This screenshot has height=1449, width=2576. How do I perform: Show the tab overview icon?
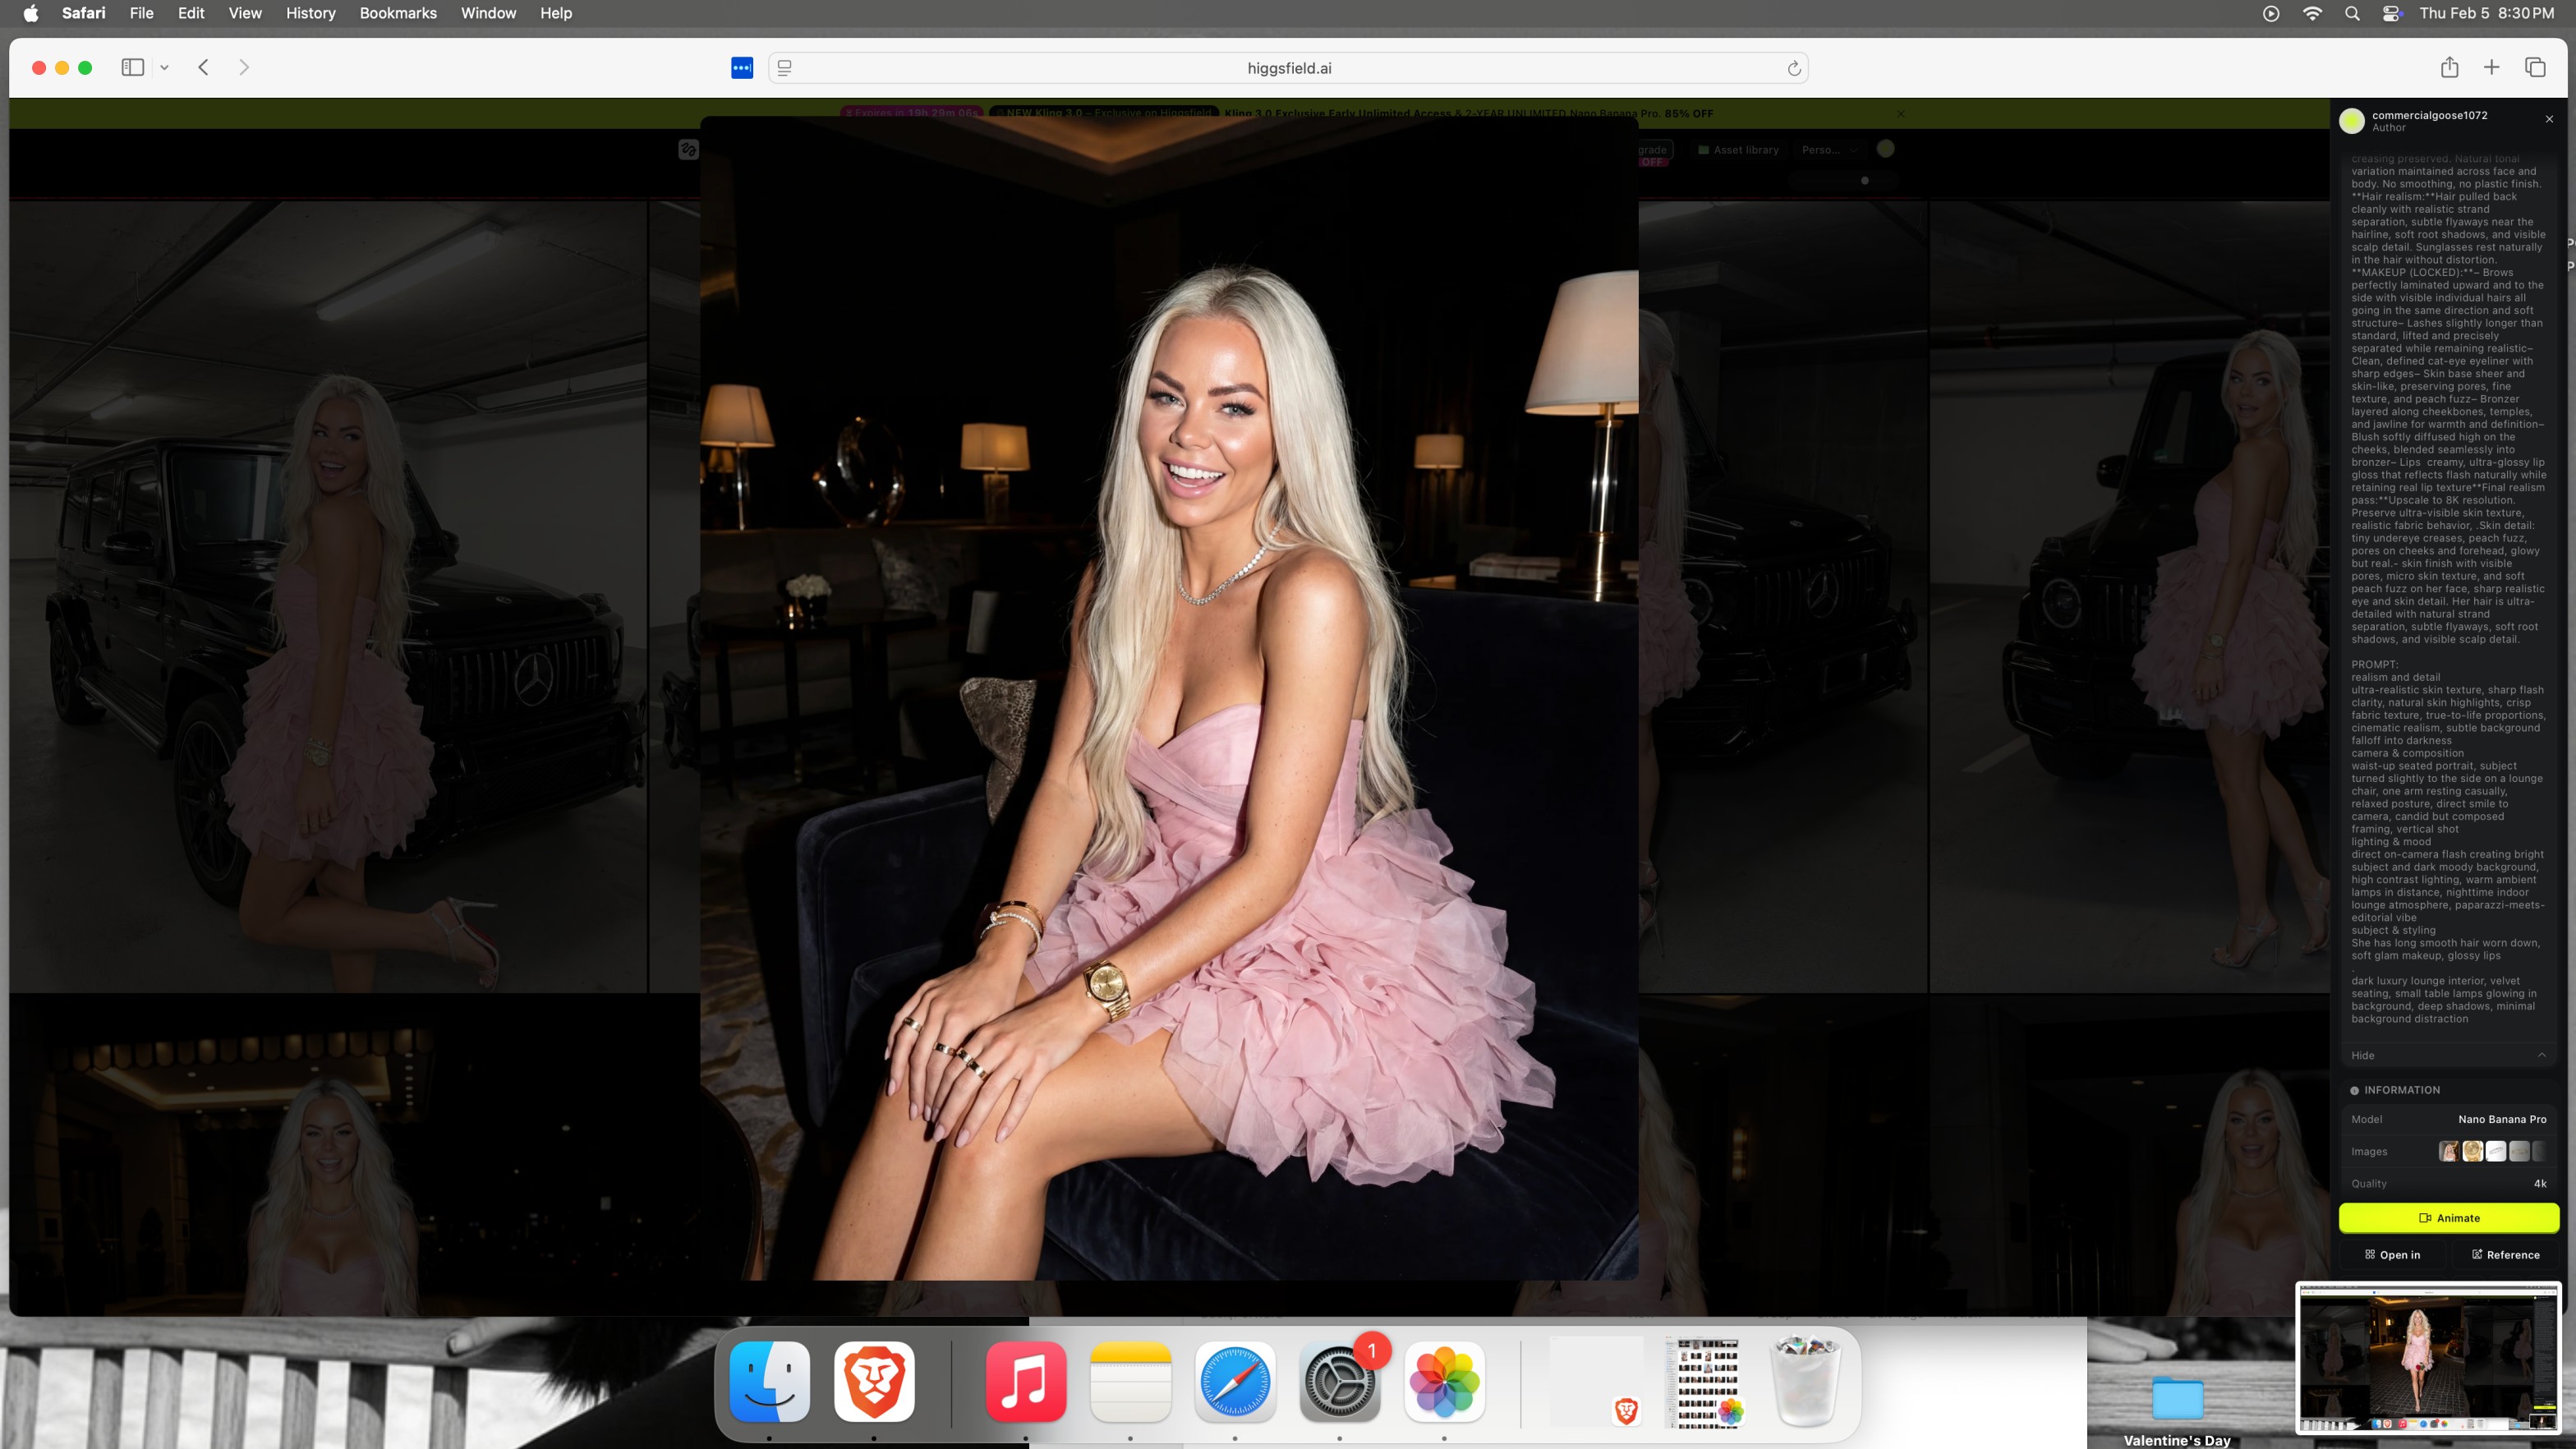(x=2535, y=68)
